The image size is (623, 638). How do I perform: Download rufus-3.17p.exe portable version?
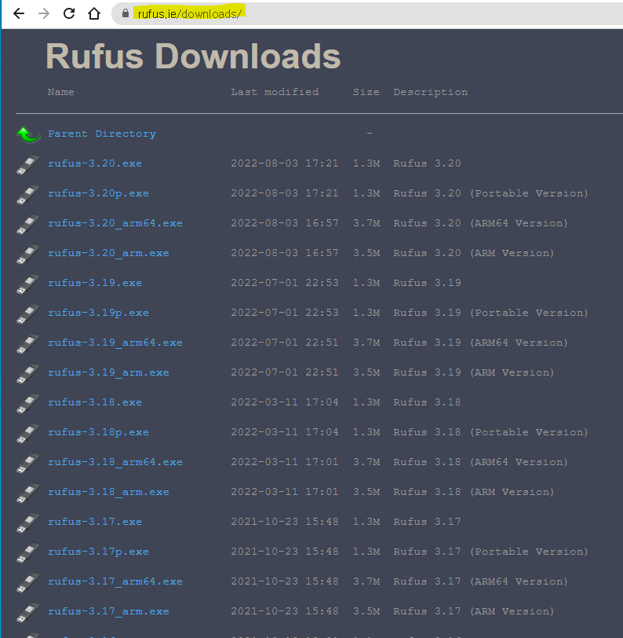coord(98,552)
